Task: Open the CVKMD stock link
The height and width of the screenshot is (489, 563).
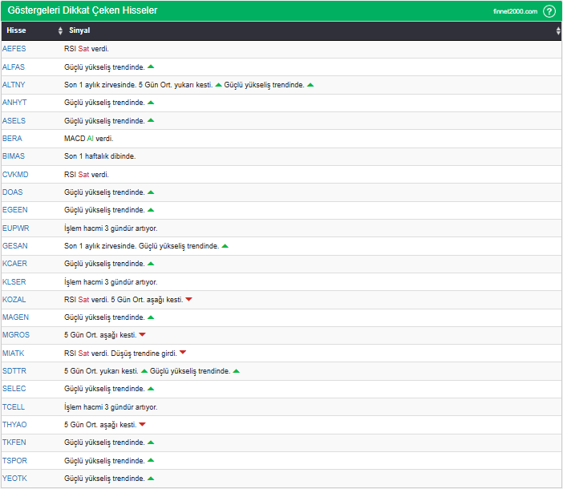Action: [15, 175]
